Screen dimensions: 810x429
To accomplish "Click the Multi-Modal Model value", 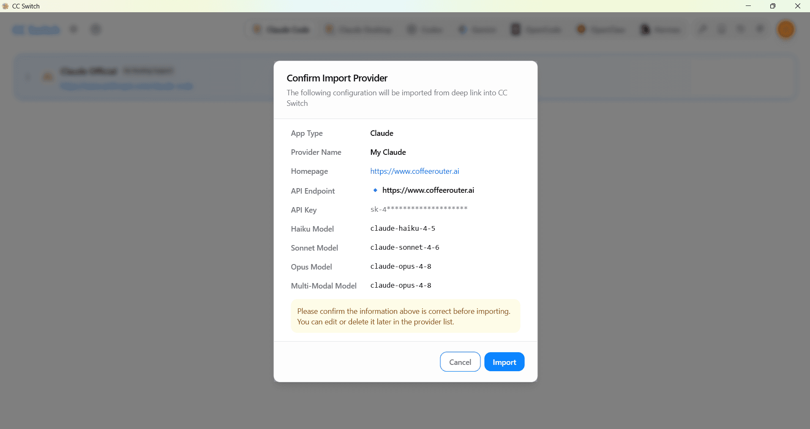I will [401, 285].
